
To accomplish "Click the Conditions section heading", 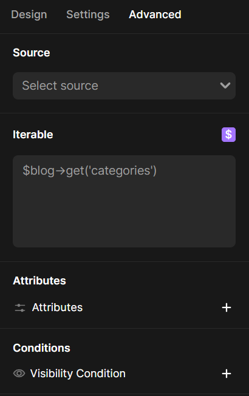I will (x=41, y=348).
